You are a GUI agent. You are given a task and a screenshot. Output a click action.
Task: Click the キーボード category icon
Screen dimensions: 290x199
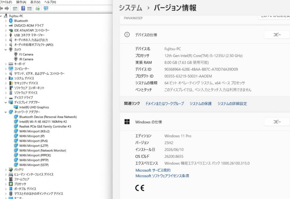coord(11,64)
